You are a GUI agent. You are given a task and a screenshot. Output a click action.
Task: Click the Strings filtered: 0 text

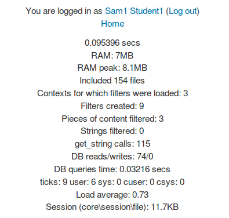[x=112, y=131]
